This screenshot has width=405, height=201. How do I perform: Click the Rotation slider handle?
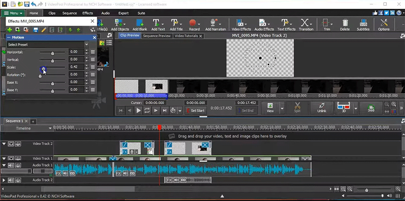pos(40,76)
